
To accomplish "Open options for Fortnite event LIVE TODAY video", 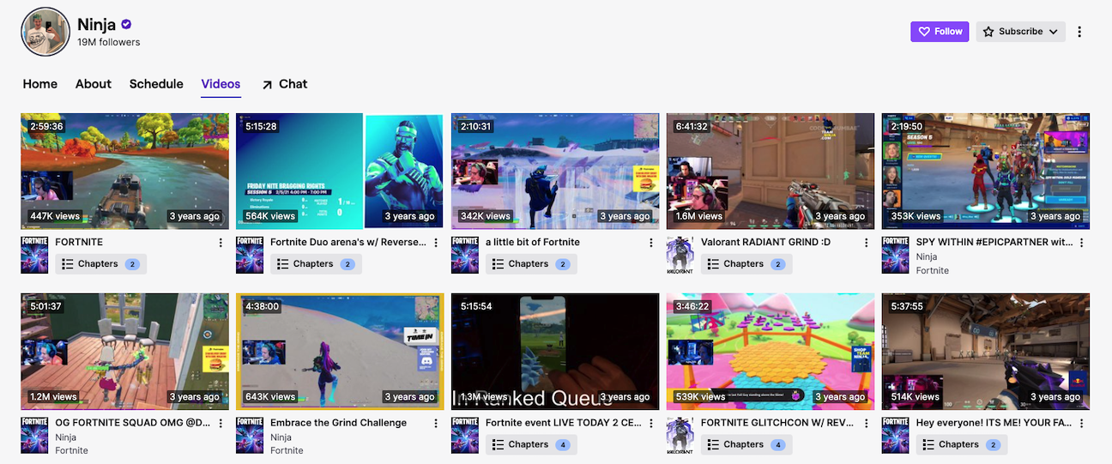I will tap(651, 424).
